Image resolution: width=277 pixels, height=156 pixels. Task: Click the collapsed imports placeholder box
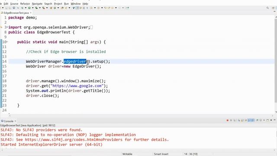[91, 27]
